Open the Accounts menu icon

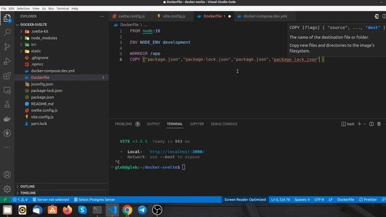coord(7,175)
